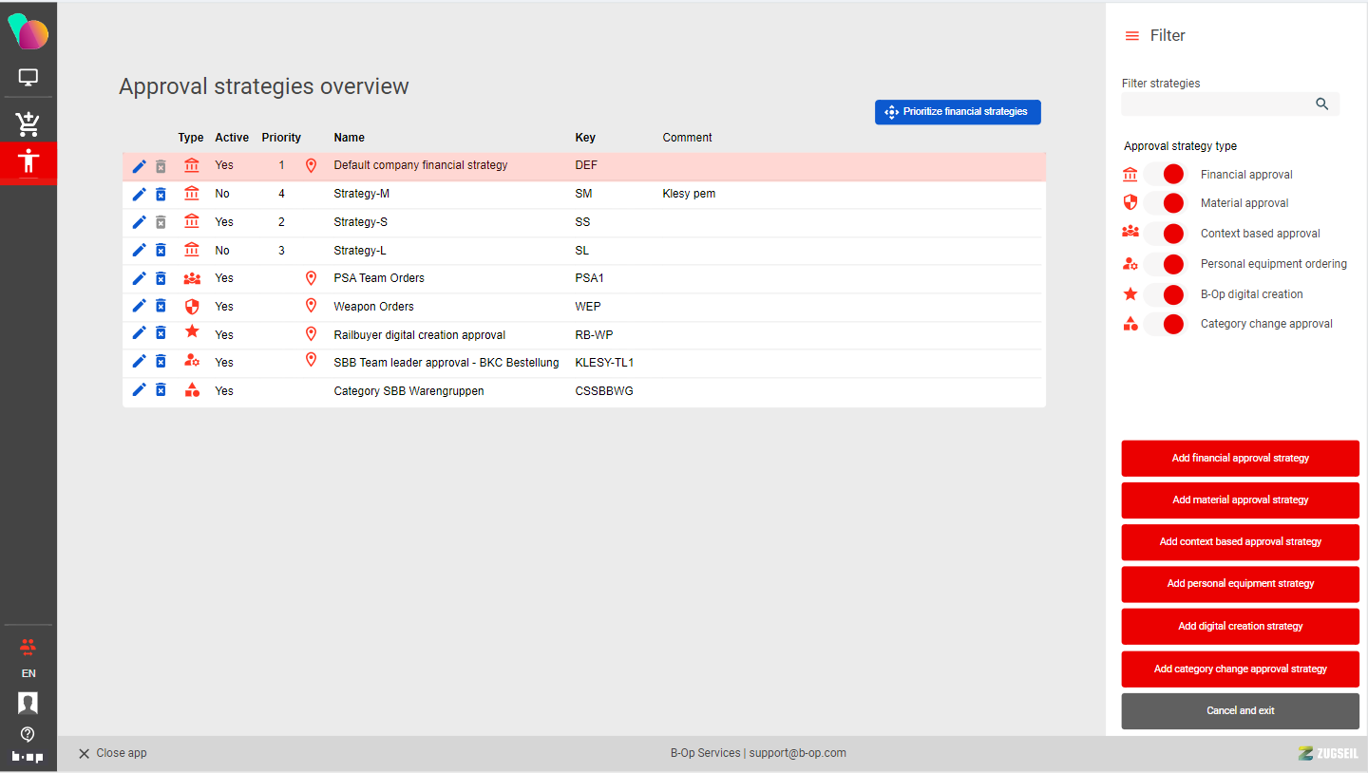Click Prioritize financial strategies button

click(957, 112)
